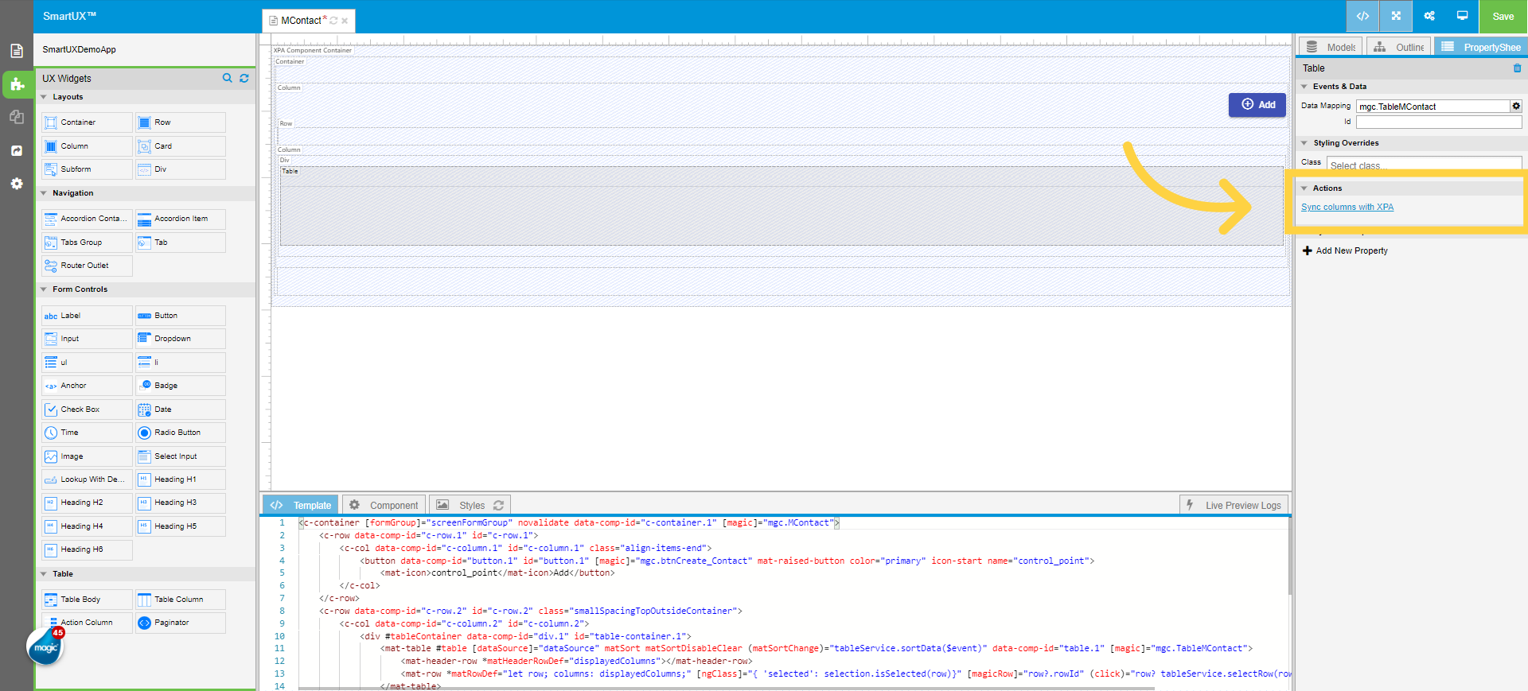This screenshot has width=1528, height=691.
Task: Select the Table Column widget
Action: pyautogui.click(x=180, y=600)
